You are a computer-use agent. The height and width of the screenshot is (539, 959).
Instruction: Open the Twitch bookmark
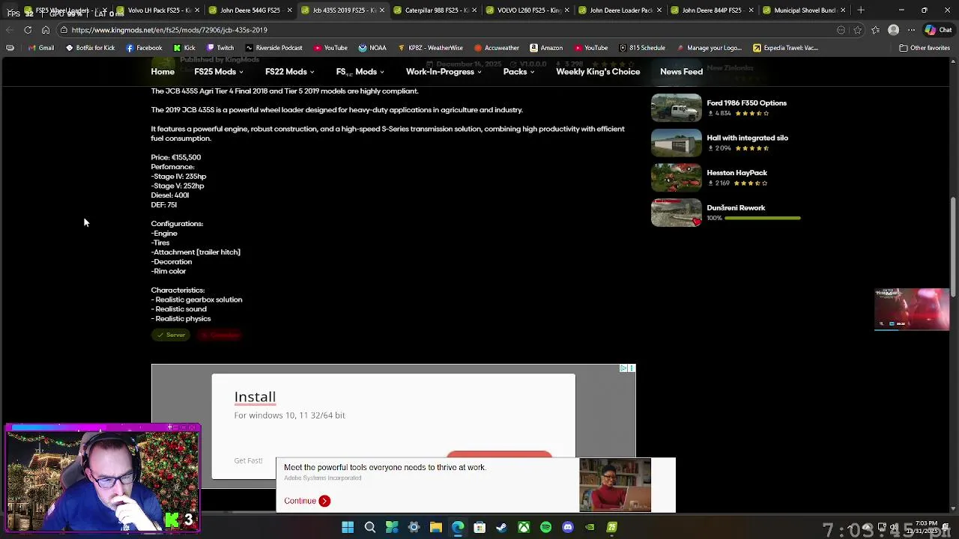(220, 48)
